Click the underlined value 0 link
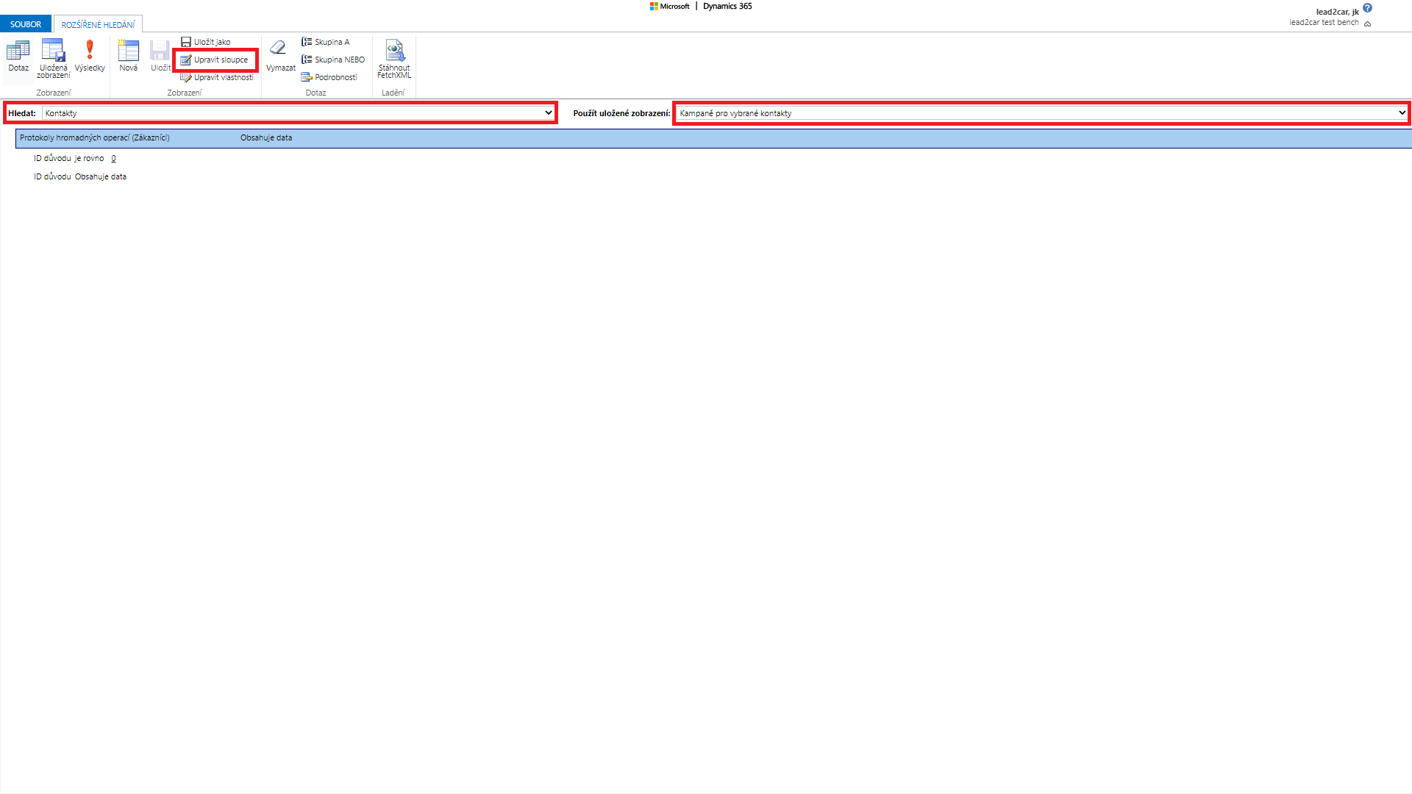Image resolution: width=1412 pixels, height=794 pixels. pyautogui.click(x=113, y=158)
